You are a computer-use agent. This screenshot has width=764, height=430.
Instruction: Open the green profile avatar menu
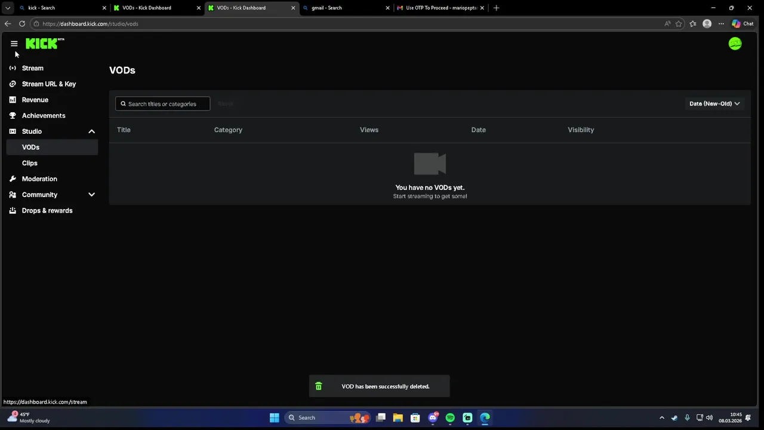pyautogui.click(x=735, y=44)
